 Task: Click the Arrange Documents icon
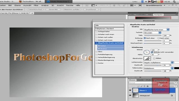pos(132,5)
